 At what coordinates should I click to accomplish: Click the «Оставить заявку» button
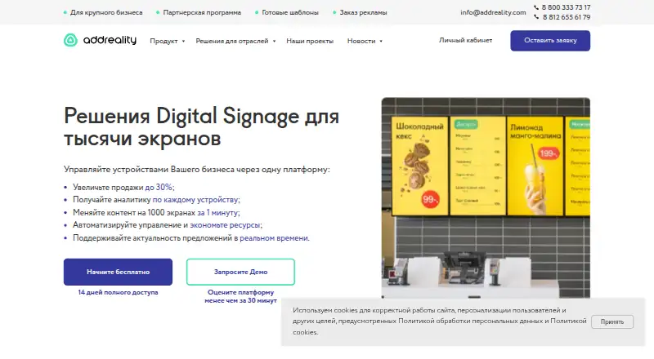pos(550,41)
